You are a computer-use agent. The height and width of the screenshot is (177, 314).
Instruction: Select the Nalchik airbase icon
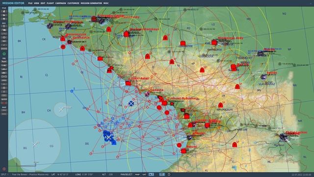pyautogui.click(x=234, y=67)
